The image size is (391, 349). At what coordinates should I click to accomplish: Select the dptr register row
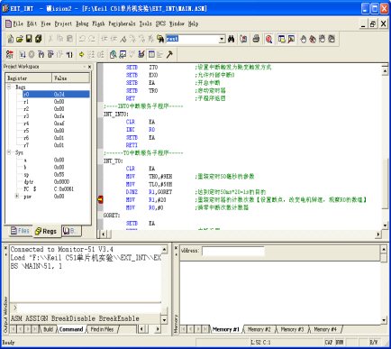click(56, 181)
